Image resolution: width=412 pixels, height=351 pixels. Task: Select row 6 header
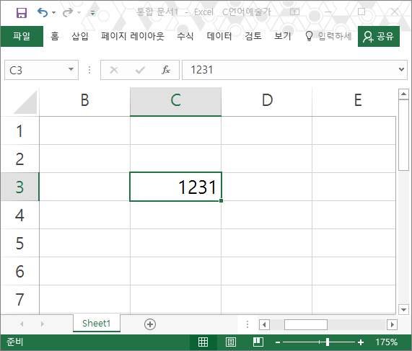point(20,271)
